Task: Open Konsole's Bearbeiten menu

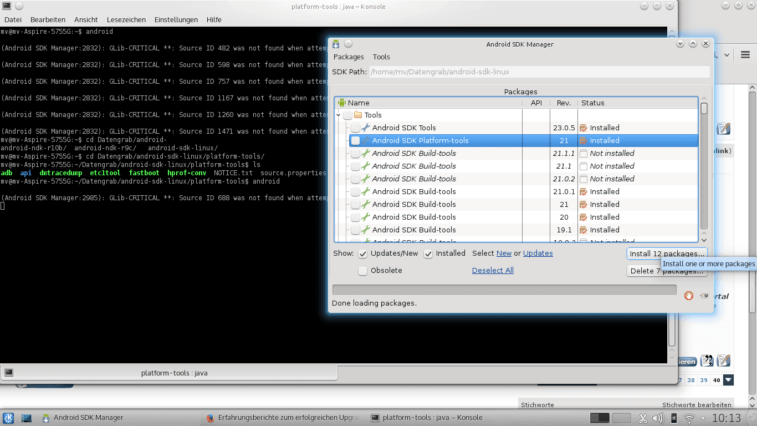Action: 48,19
